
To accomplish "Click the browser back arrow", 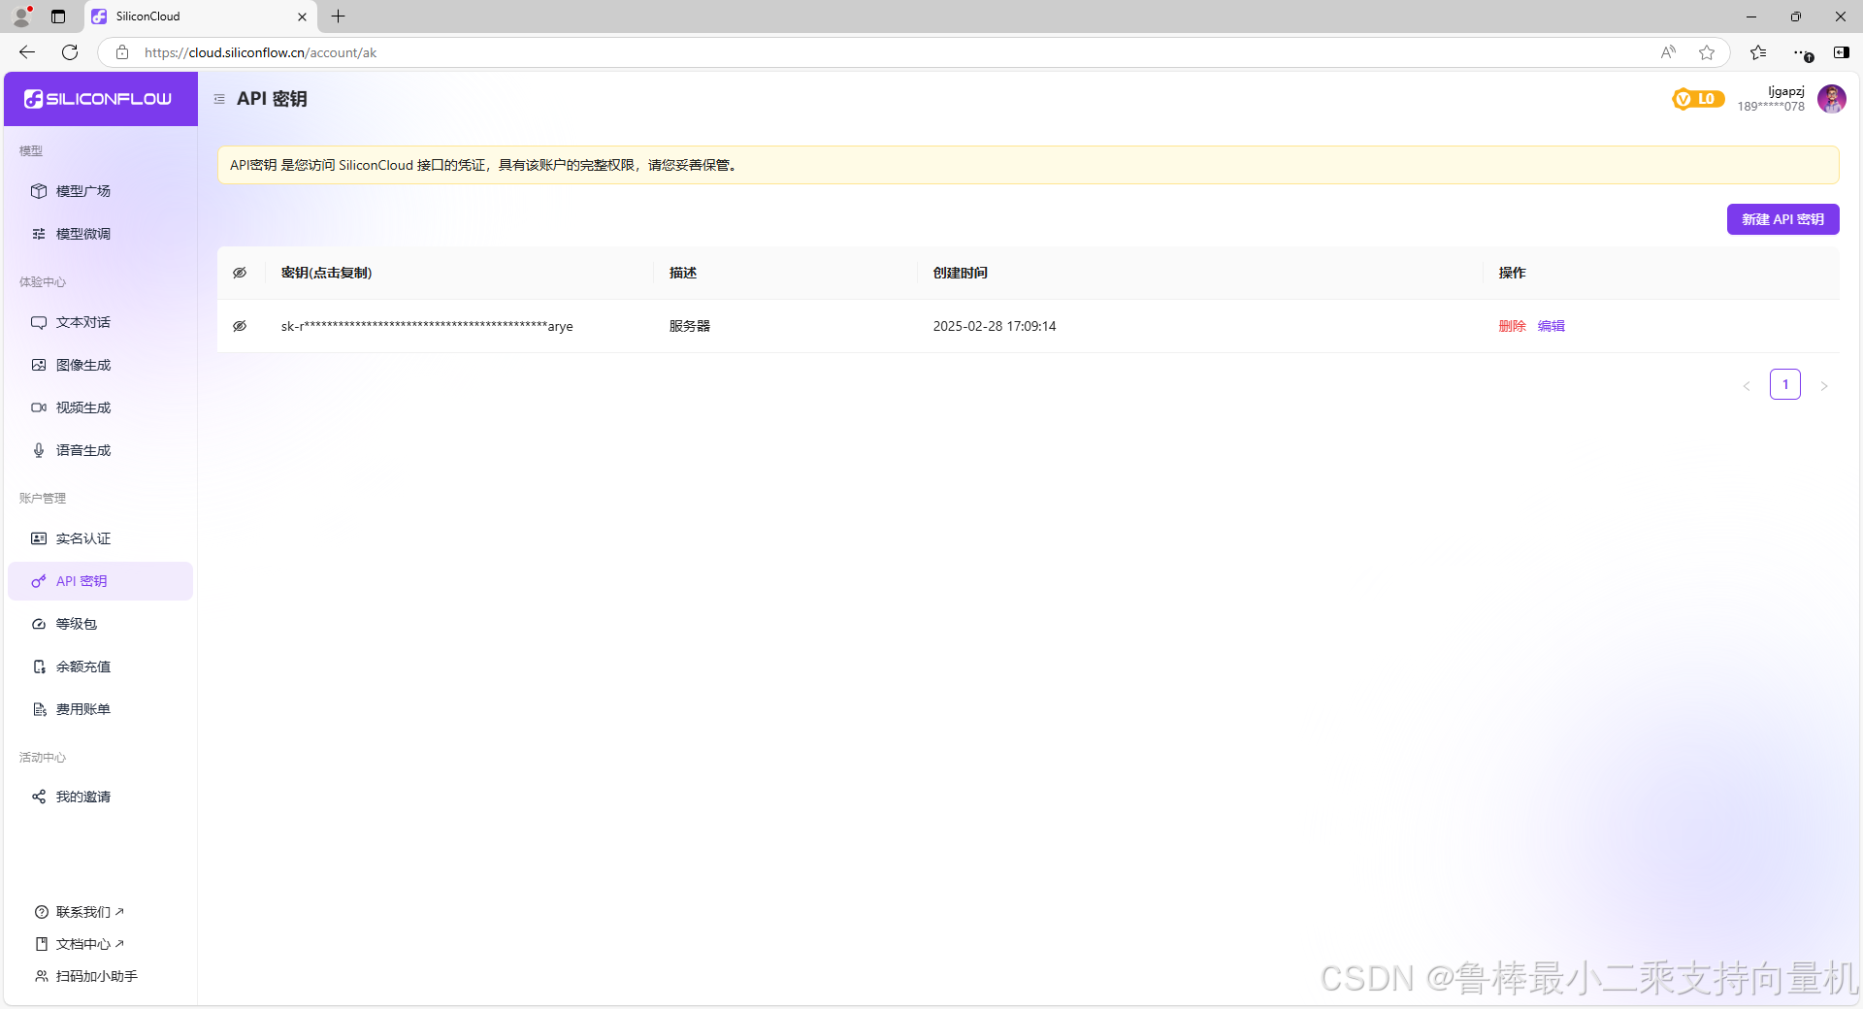I will click(x=27, y=52).
